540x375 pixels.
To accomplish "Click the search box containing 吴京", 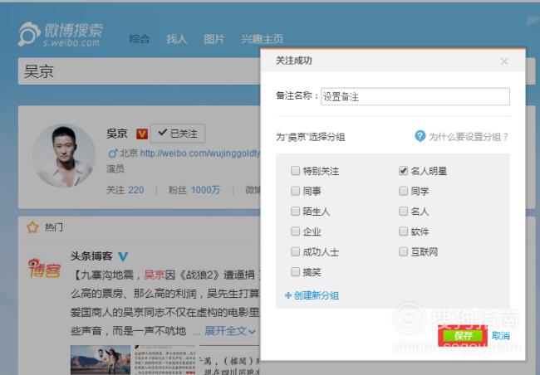I will (x=139, y=71).
